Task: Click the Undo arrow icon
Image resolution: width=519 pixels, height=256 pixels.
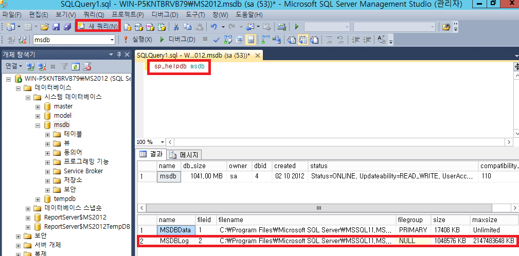Action: tap(214, 26)
